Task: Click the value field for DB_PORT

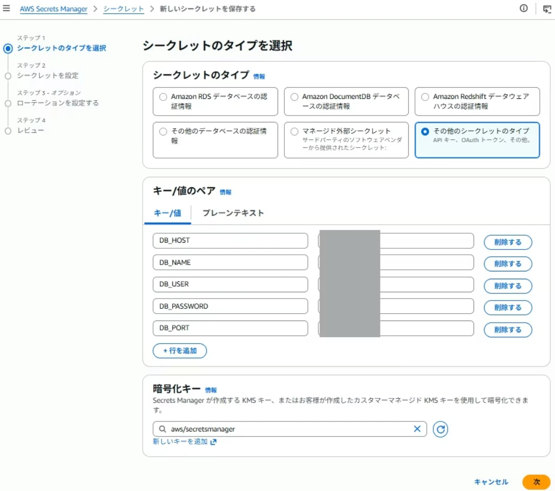Action: 396,328
